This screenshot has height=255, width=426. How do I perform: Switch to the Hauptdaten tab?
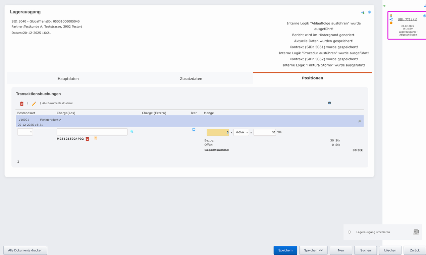[67, 78]
